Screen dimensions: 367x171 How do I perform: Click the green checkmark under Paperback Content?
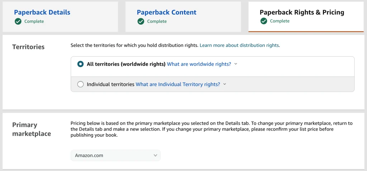tap(140, 21)
